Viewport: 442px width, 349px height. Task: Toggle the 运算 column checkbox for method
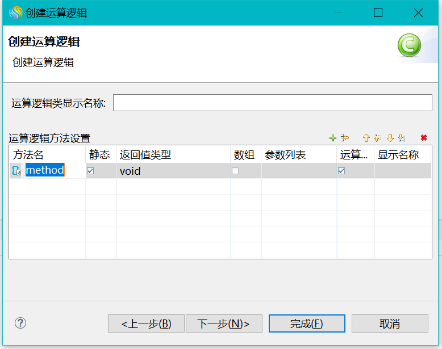[341, 171]
